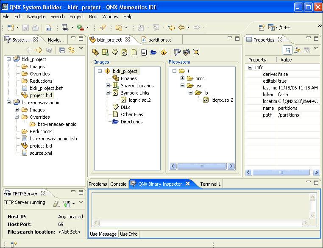
Task: Click the Open Perspective icon
Action: [x=262, y=28]
